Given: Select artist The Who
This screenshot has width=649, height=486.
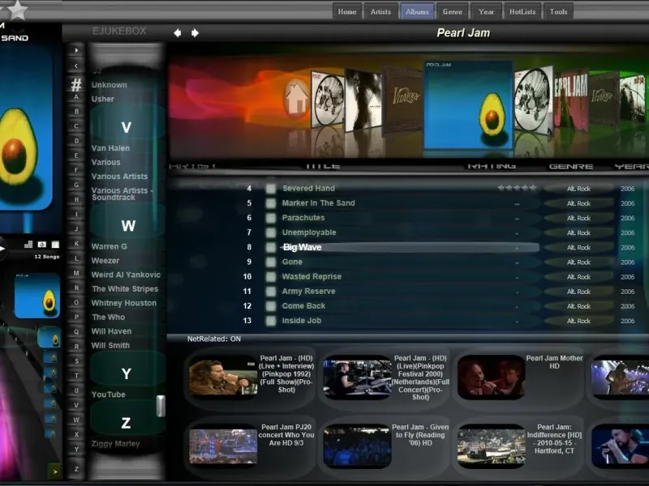Looking at the screenshot, I should 108,317.
